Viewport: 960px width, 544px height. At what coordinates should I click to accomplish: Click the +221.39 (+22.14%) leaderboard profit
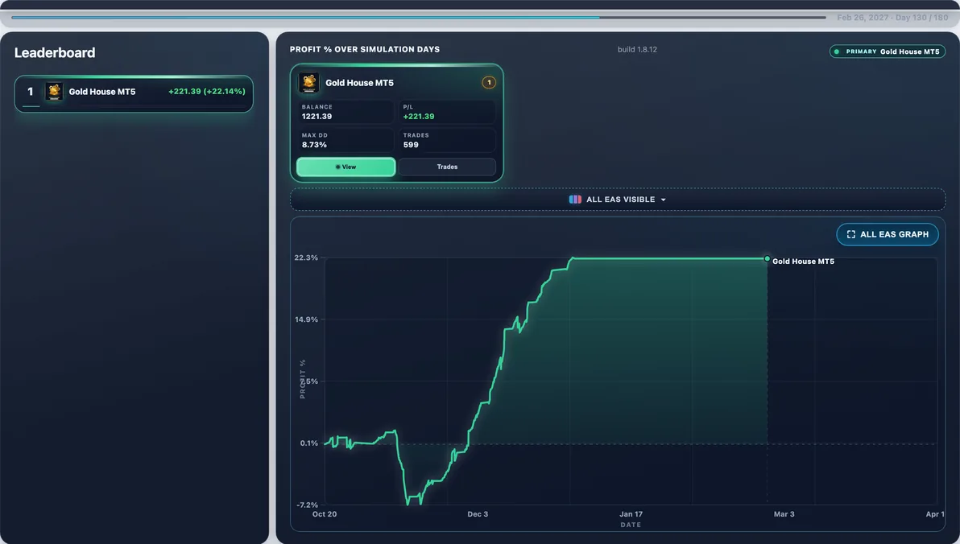point(207,91)
